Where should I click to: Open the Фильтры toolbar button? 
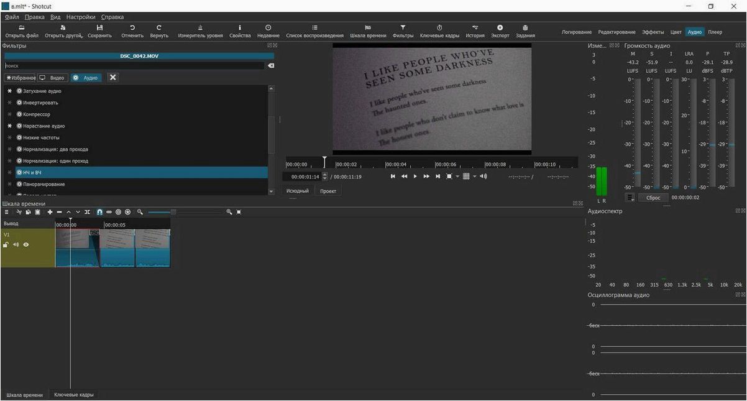click(403, 31)
